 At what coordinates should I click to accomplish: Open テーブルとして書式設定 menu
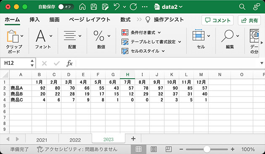click(x=151, y=42)
